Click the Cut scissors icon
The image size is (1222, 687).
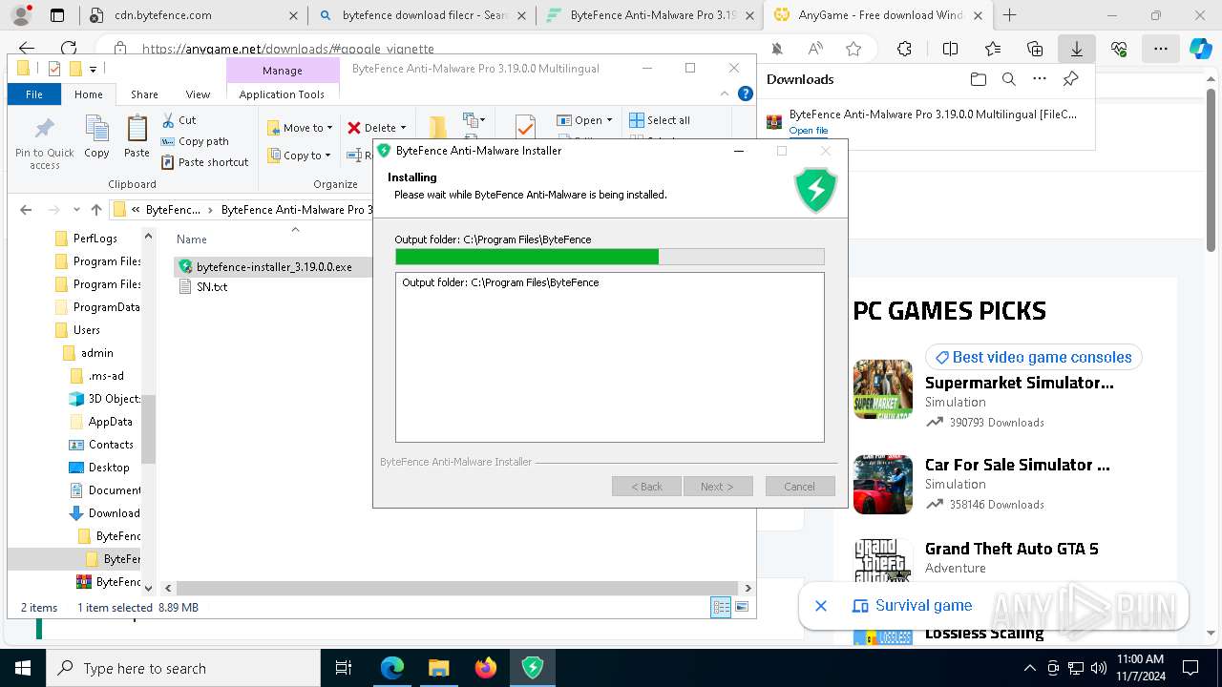[x=168, y=120]
